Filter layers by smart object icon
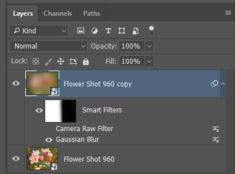 136,31
